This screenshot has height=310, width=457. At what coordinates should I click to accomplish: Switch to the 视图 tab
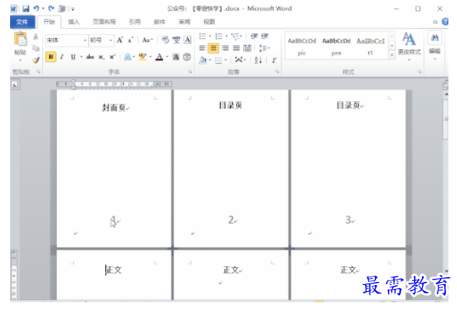pos(209,22)
